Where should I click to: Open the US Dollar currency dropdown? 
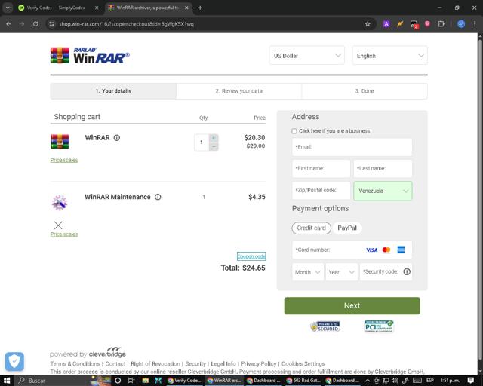click(307, 56)
